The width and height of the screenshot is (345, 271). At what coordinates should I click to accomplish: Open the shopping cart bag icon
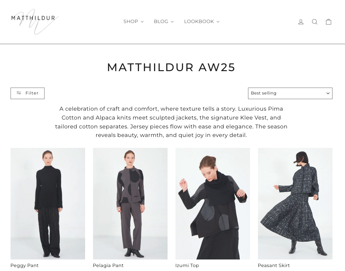tap(329, 22)
